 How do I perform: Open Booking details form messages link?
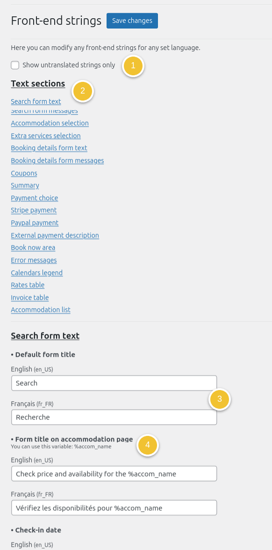click(x=57, y=160)
